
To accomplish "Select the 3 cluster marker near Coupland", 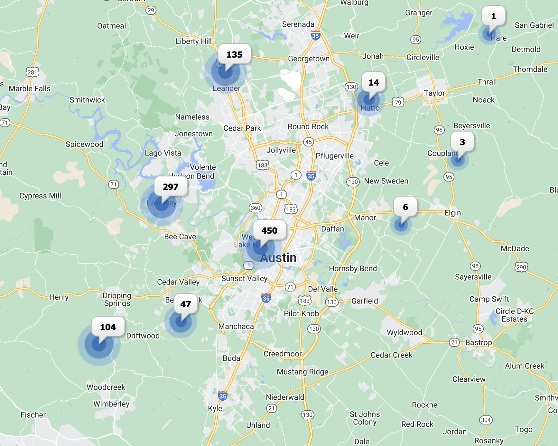I will click(x=462, y=142).
